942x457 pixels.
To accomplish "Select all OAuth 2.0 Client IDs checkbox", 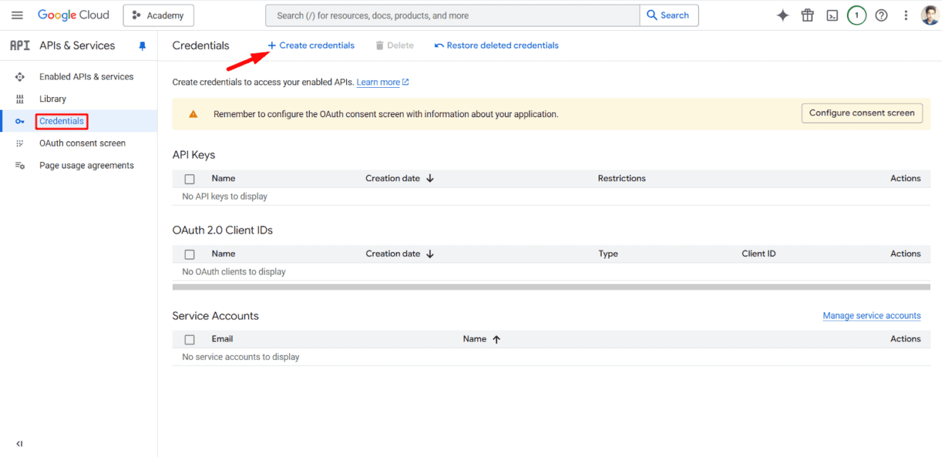I will [190, 254].
